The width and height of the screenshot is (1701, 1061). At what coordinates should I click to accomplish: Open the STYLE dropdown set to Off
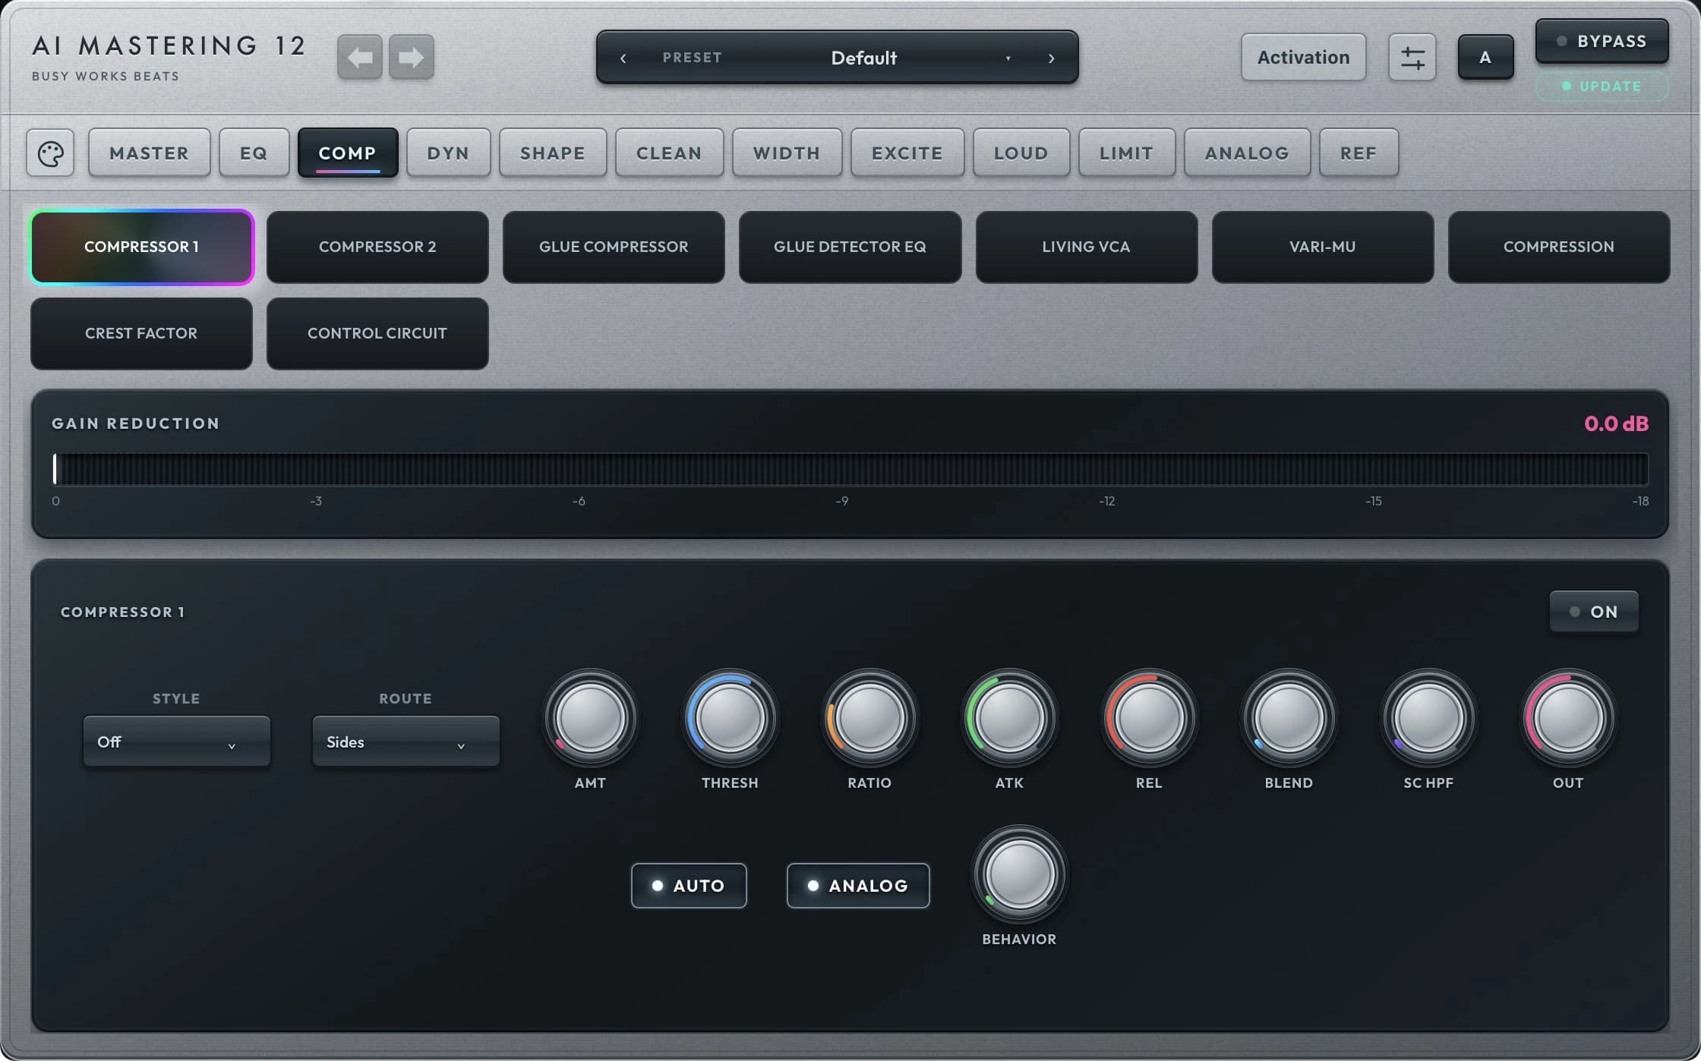coord(176,742)
